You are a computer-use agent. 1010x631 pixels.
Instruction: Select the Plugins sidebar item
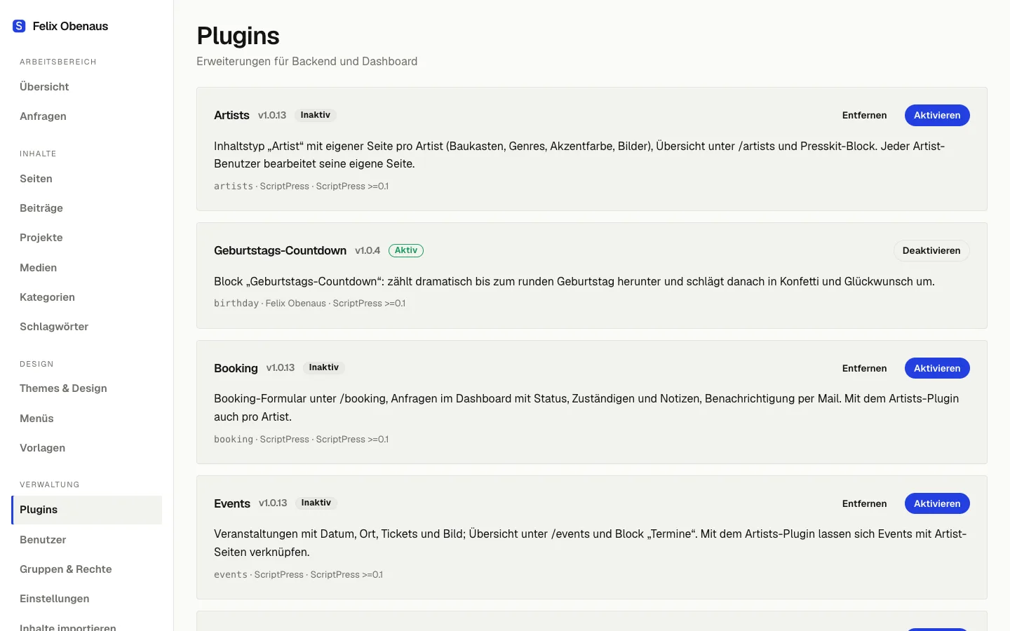(x=87, y=510)
